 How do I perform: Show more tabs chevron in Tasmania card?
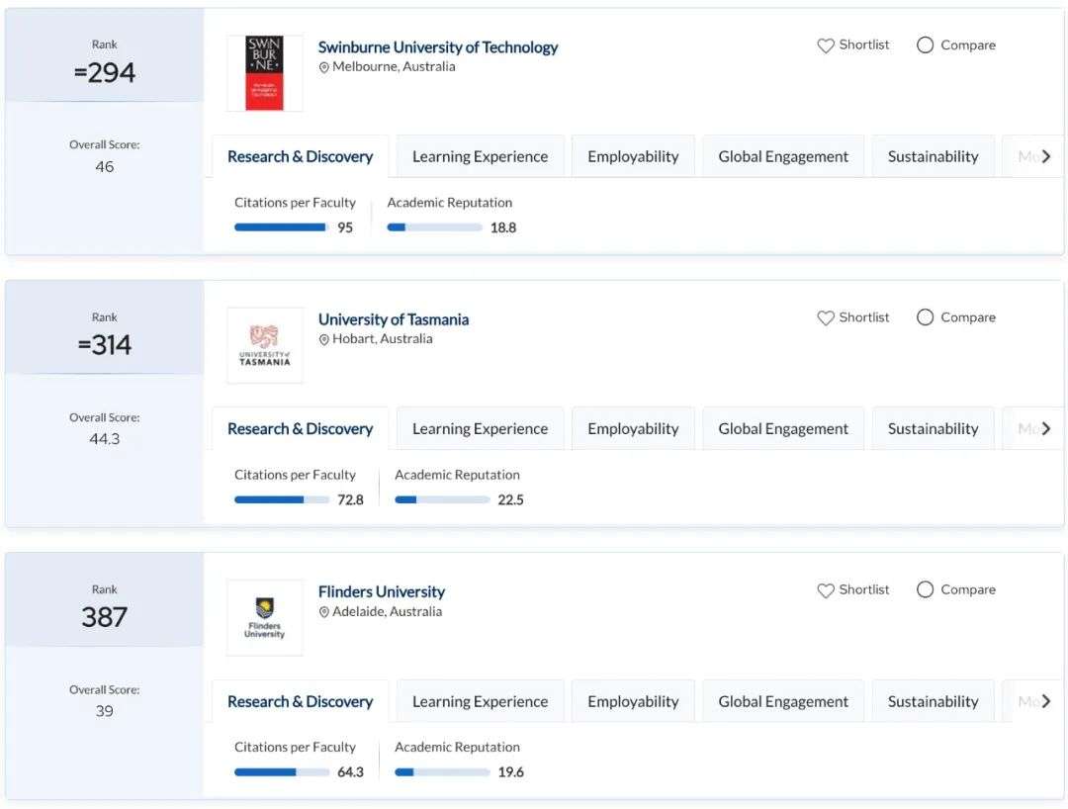1046,428
